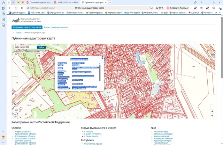Open sidebar screenshot search icon
This screenshot has height=145, width=223.
tap(3, 25)
